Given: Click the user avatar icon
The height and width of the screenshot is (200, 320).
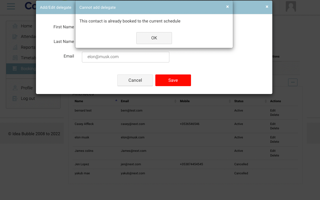Looking at the screenshot, I should click(x=291, y=6).
